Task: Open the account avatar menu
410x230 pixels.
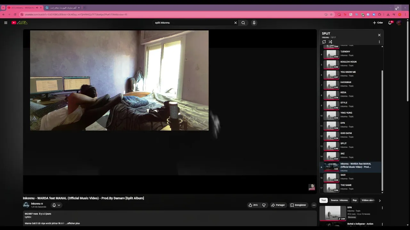Action: (x=399, y=23)
